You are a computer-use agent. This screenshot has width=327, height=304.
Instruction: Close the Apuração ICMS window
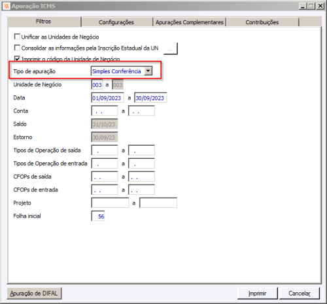320,6
